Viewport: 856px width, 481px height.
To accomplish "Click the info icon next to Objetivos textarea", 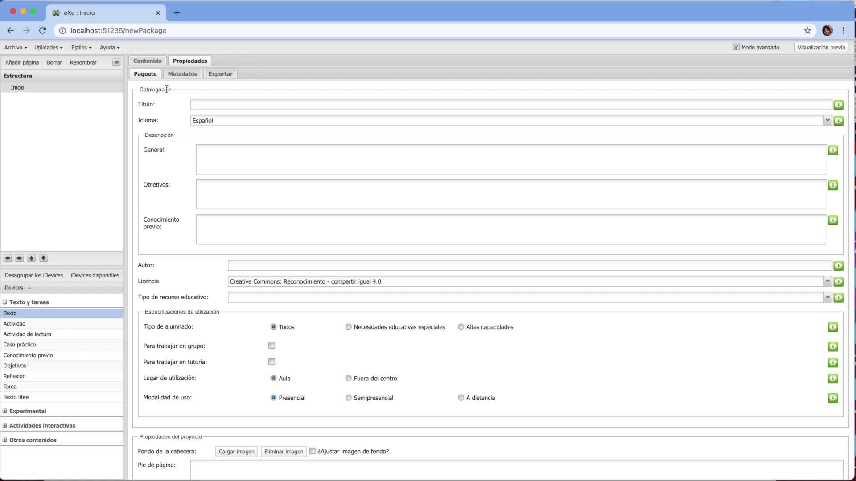I will pos(832,185).
